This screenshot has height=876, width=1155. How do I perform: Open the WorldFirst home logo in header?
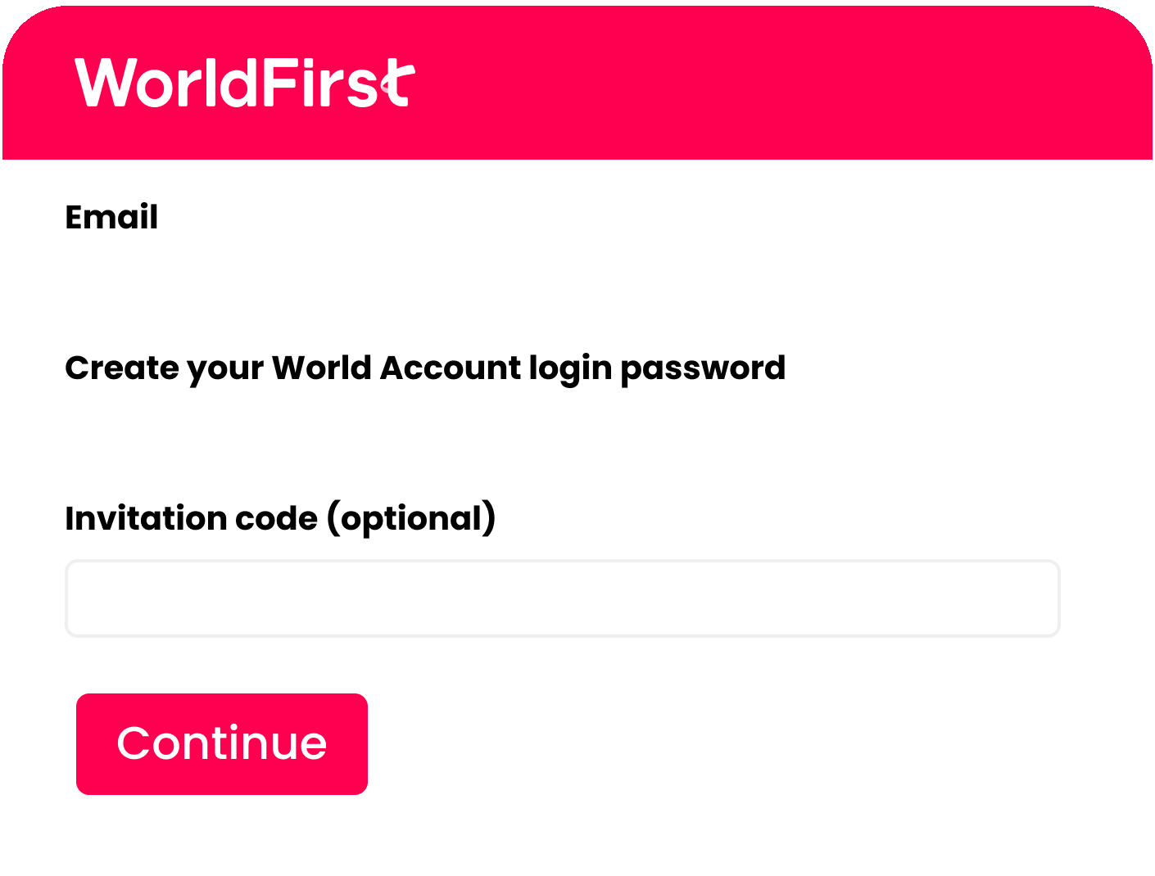244,83
